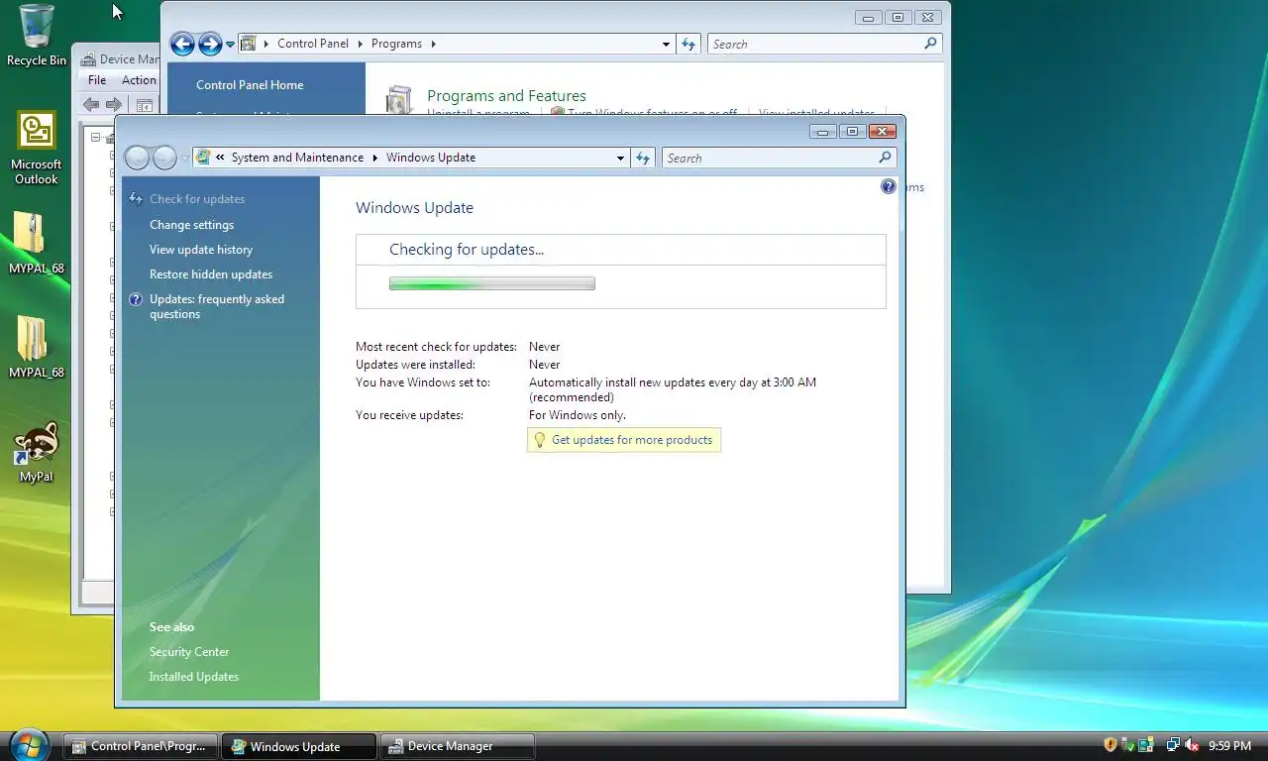Click the 'For Windows only.' value text
Screen dimensions: 1268x761
(x=578, y=415)
